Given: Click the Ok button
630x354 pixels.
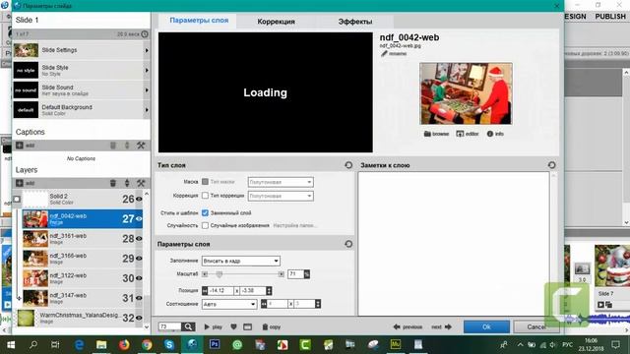Looking at the screenshot, I should point(486,326).
